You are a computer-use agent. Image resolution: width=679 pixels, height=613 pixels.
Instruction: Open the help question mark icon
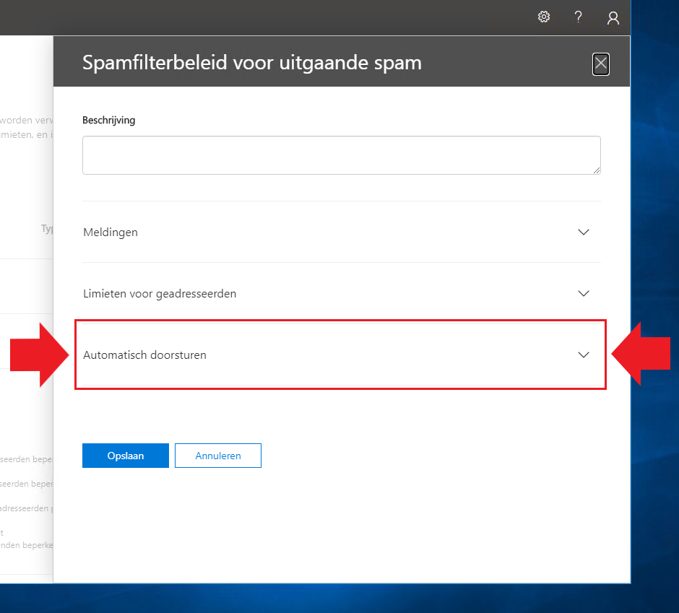[578, 17]
